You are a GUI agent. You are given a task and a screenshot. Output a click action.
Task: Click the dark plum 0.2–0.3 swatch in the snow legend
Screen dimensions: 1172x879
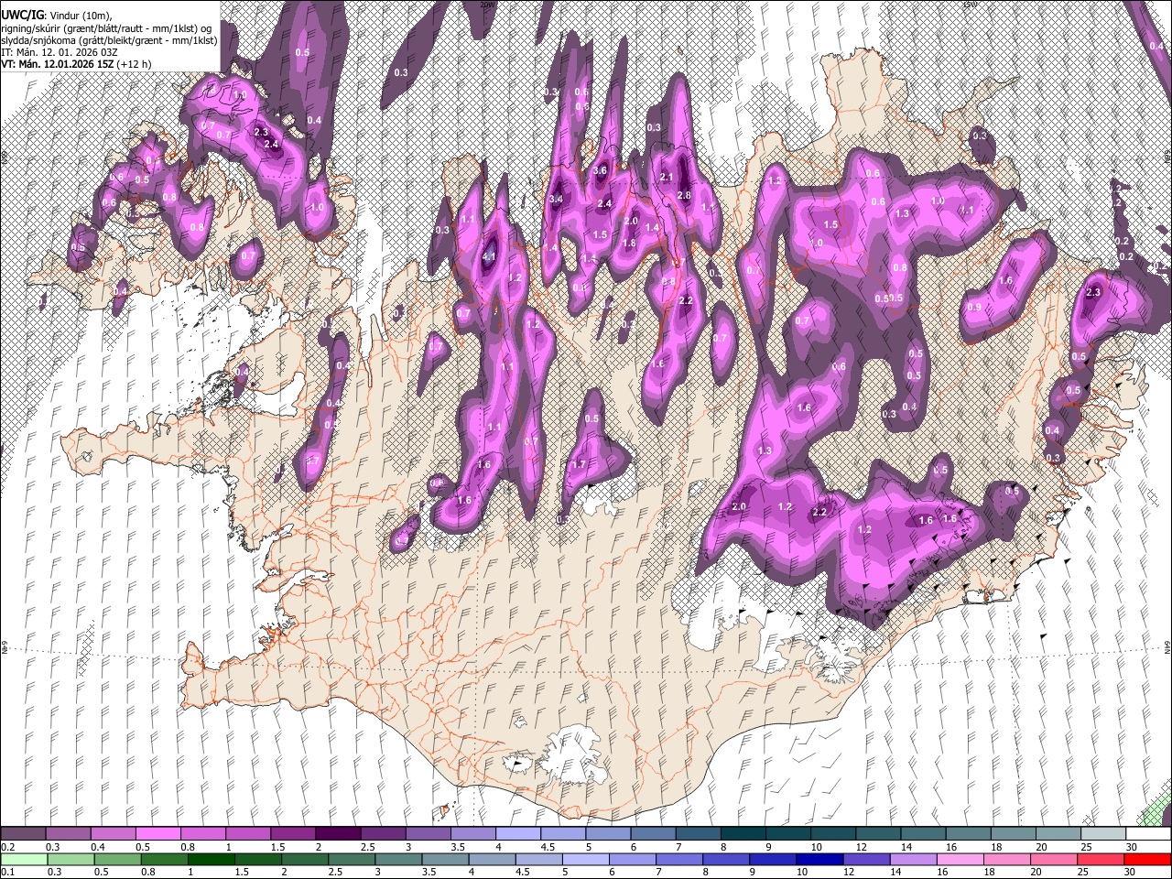23,834
